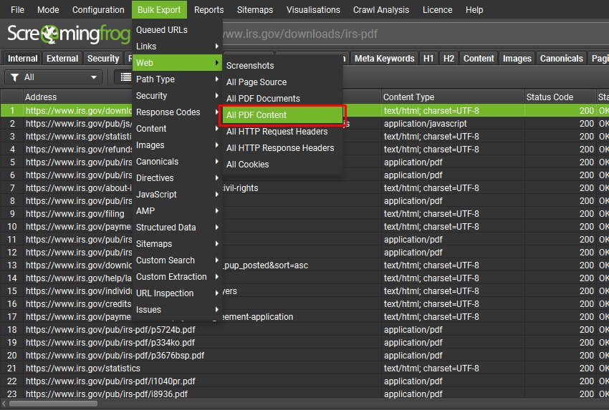Switch to the Security tab
Image resolution: width=609 pixels, height=410 pixels.
[103, 59]
